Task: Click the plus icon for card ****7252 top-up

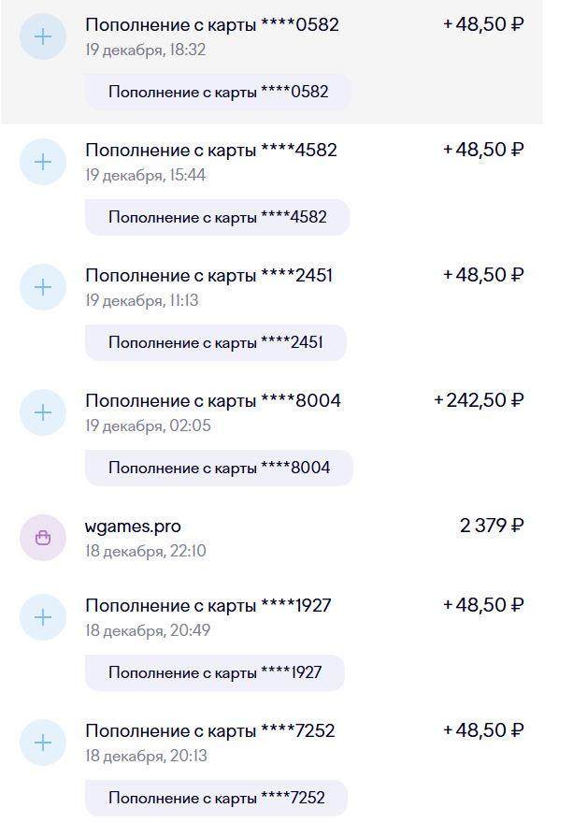Action: pos(43,743)
